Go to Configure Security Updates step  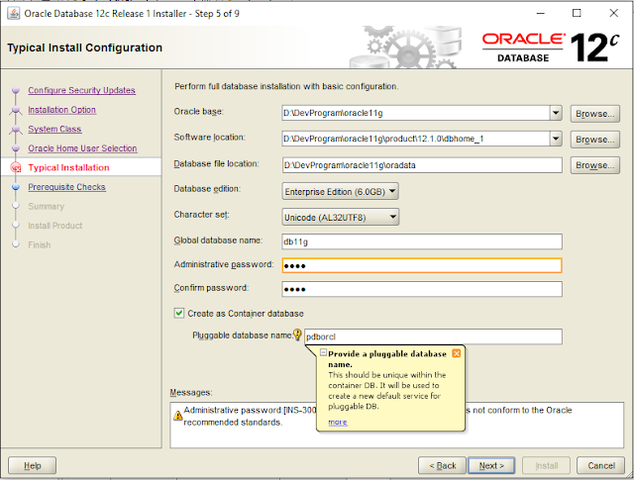click(81, 90)
